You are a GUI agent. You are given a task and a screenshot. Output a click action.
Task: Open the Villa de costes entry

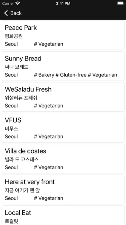click(63, 158)
